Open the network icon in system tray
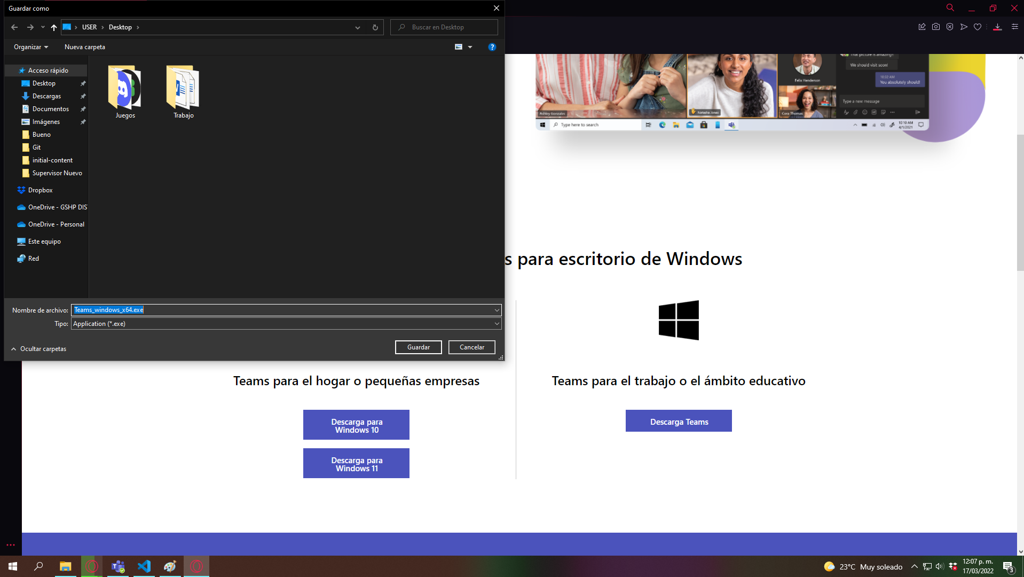This screenshot has height=577, width=1024. point(927,566)
